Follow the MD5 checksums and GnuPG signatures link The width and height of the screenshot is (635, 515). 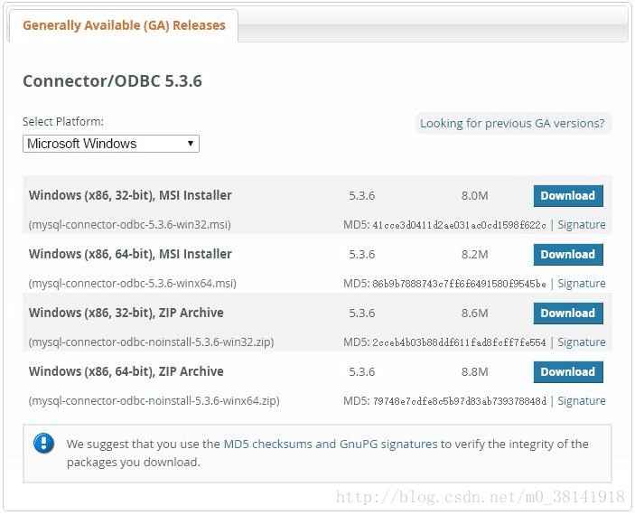click(x=331, y=445)
